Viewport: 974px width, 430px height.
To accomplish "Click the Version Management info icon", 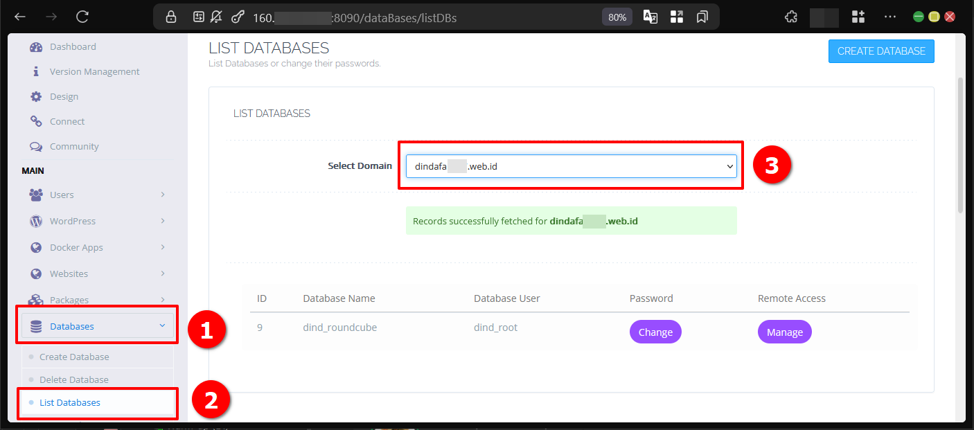I will tap(36, 72).
